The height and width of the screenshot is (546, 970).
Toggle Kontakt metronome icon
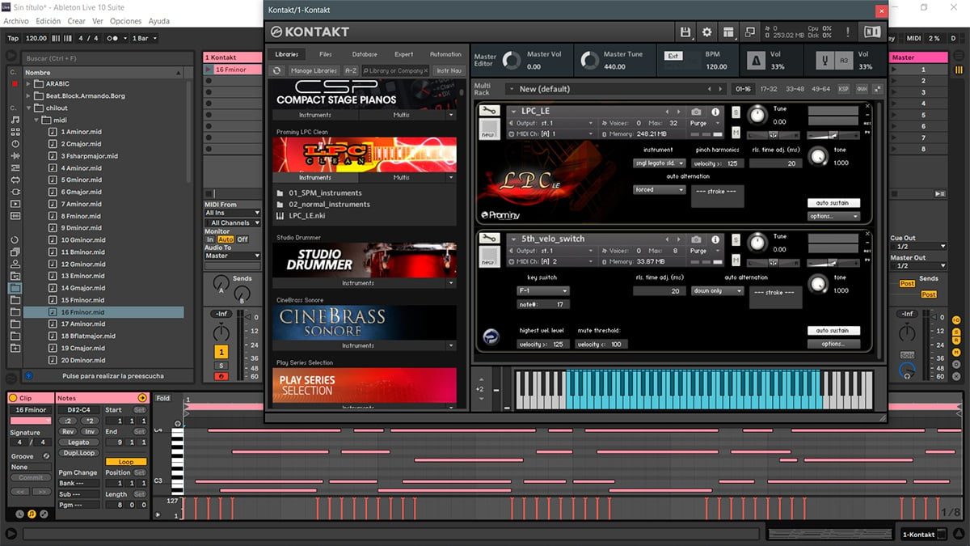pyautogui.click(x=757, y=61)
